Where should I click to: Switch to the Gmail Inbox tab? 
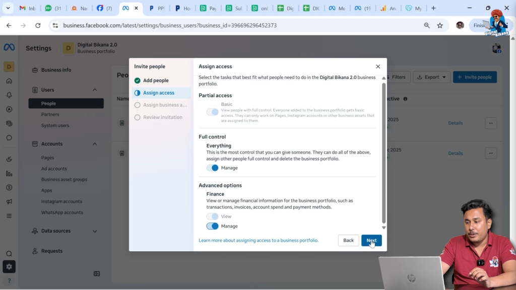click(28, 8)
